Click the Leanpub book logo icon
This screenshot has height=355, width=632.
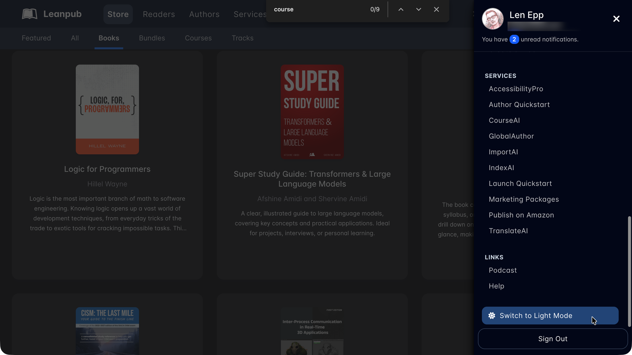(30, 14)
